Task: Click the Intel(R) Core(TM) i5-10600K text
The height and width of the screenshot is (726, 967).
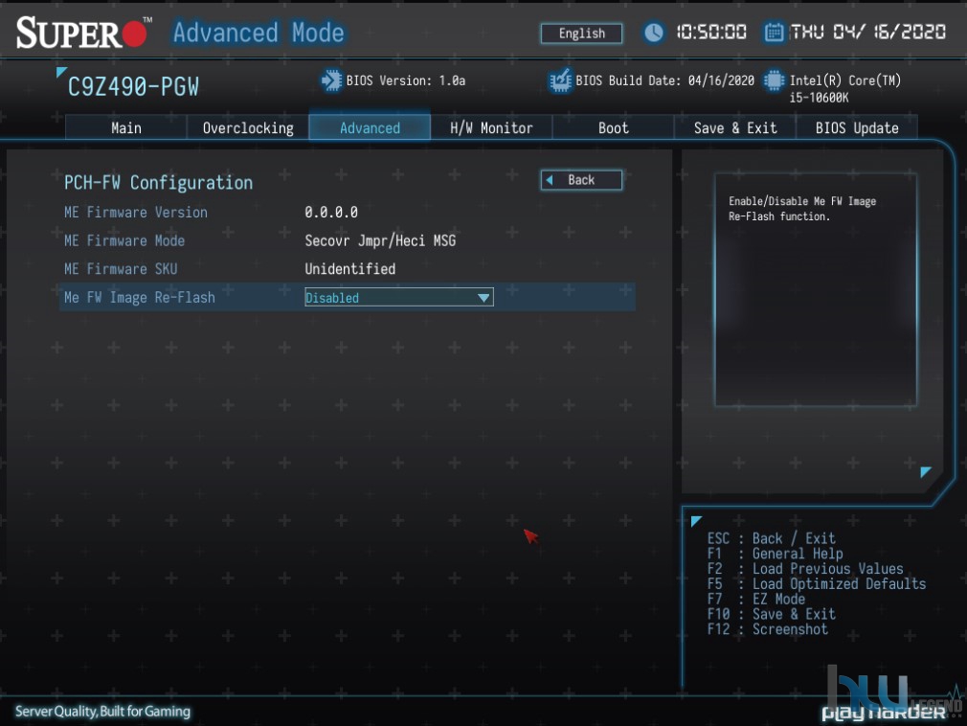Action: click(845, 89)
